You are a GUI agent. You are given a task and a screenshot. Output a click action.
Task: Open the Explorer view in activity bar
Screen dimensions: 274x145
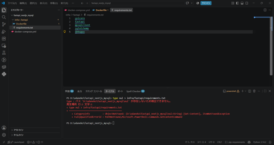click(x=4, y=10)
